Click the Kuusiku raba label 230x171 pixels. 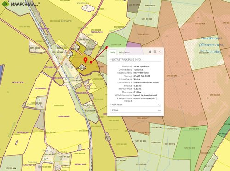click(211, 38)
